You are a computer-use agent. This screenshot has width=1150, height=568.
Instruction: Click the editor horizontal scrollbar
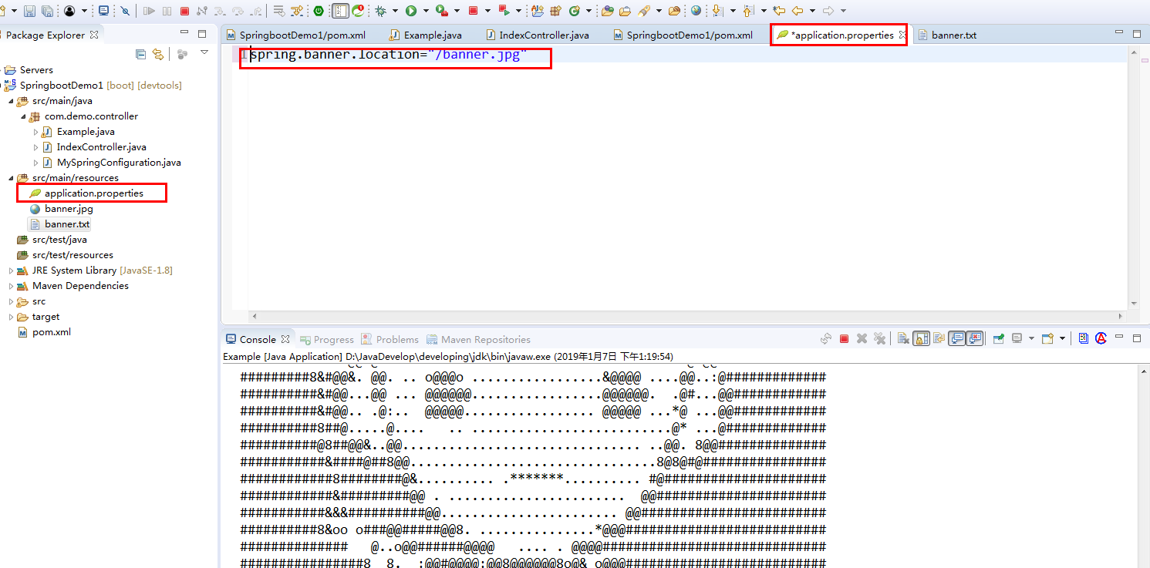(x=686, y=316)
